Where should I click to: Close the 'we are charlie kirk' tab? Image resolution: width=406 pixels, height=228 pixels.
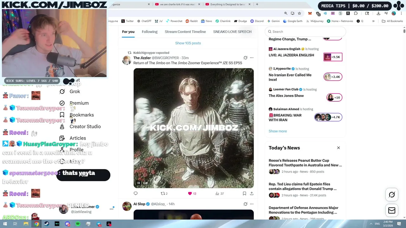tap(199, 4)
